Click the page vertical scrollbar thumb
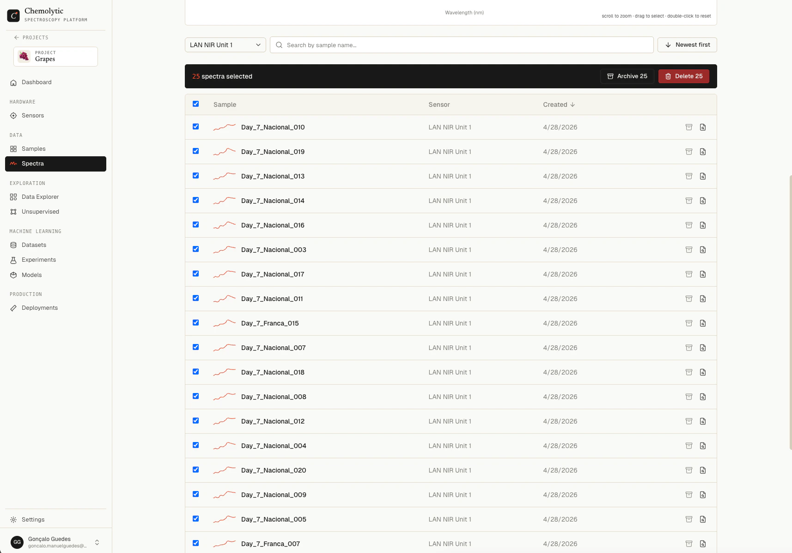The width and height of the screenshot is (792, 553). coord(791,313)
